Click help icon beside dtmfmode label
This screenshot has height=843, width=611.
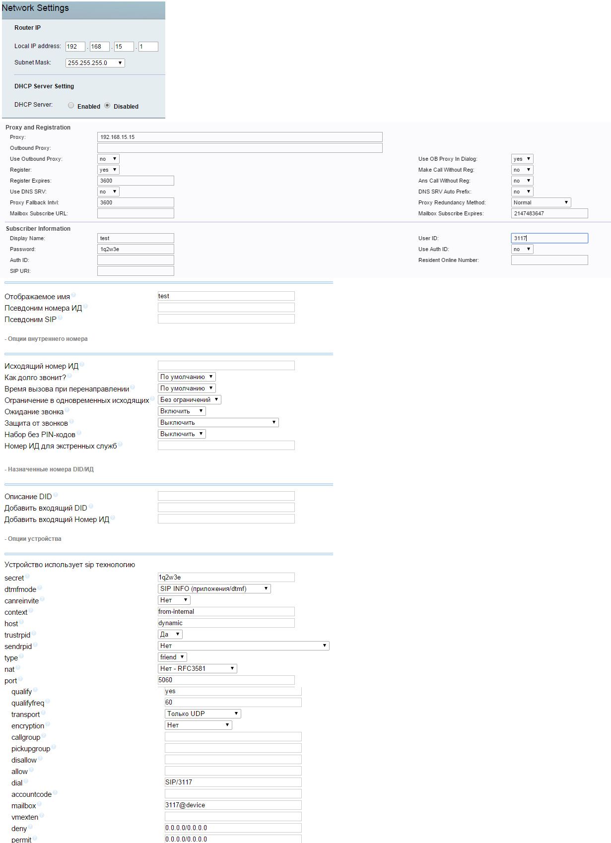click(x=40, y=587)
